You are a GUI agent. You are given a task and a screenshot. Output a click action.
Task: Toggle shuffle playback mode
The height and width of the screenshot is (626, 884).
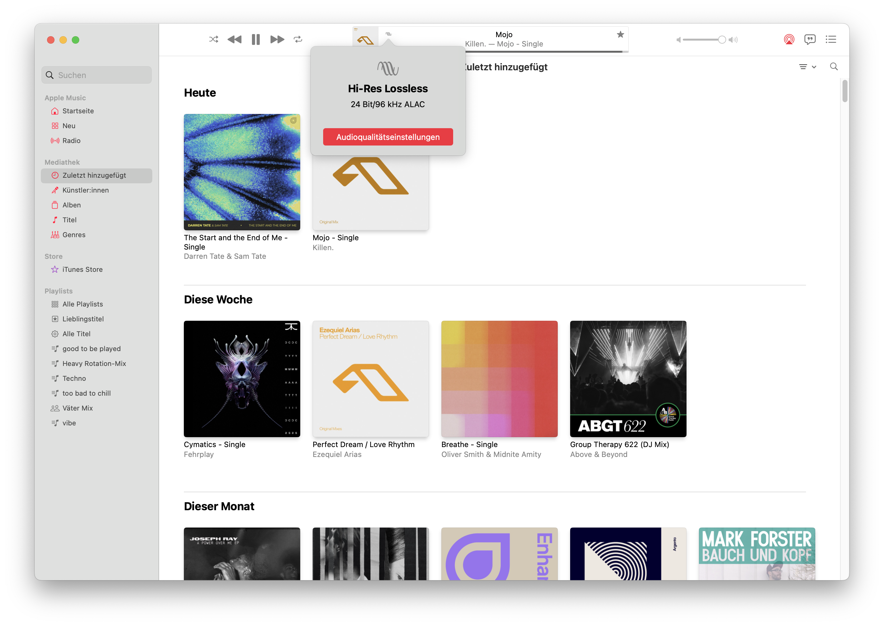[214, 39]
